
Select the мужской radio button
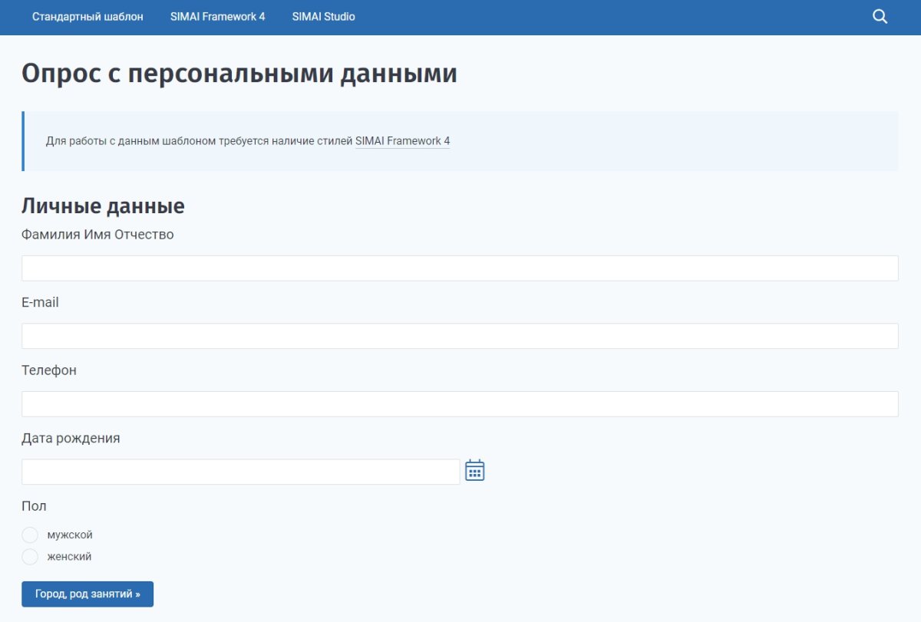tap(30, 535)
